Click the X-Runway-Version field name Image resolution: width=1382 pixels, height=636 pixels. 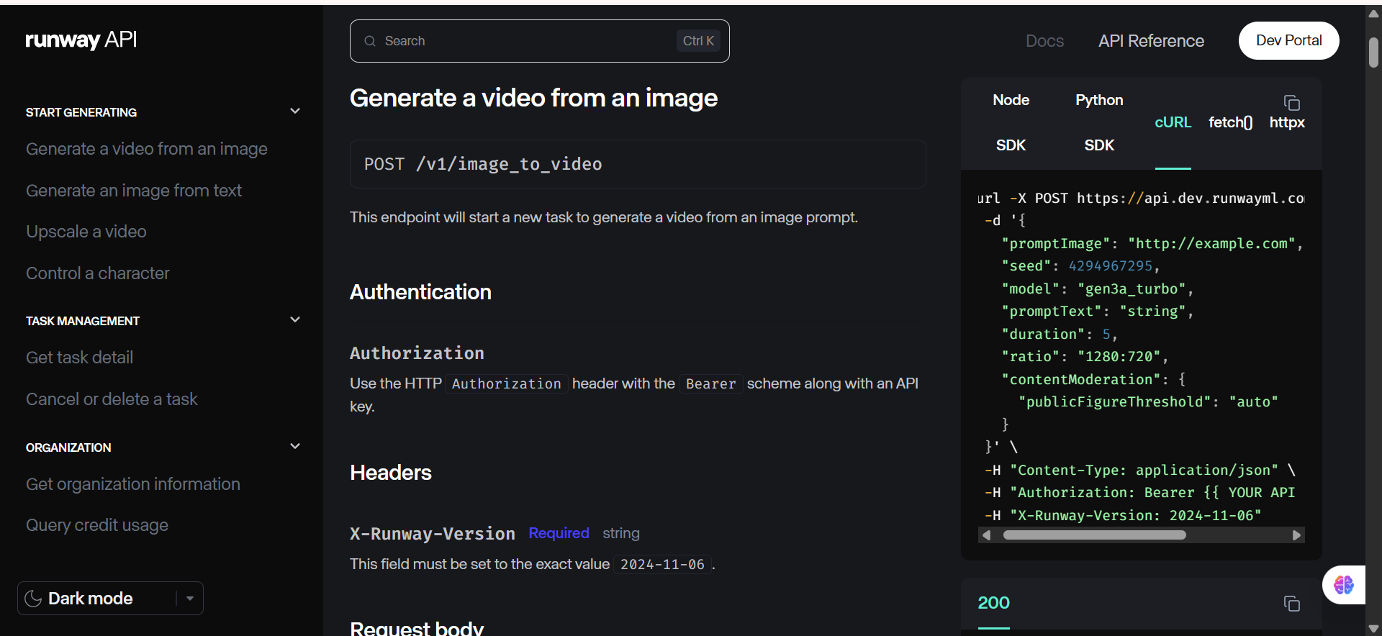pos(433,534)
